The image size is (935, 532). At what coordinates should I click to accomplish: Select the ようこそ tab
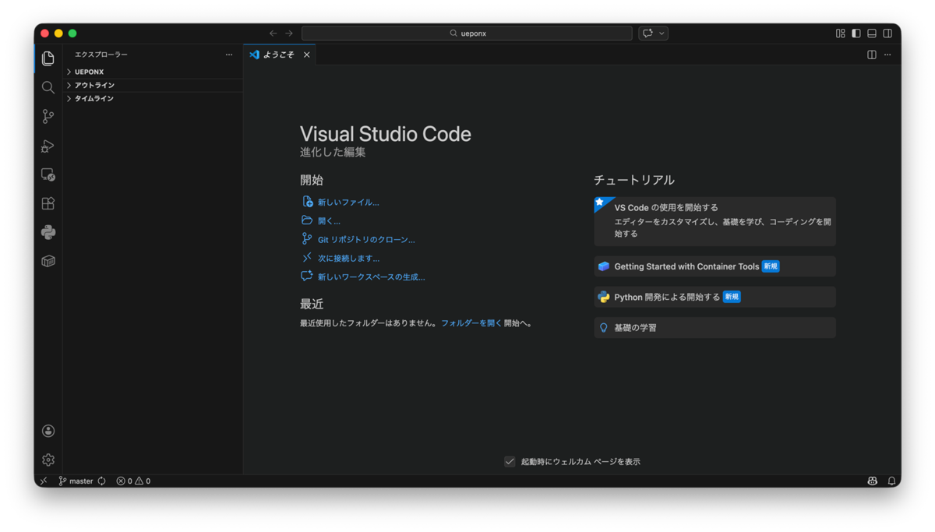coord(278,55)
